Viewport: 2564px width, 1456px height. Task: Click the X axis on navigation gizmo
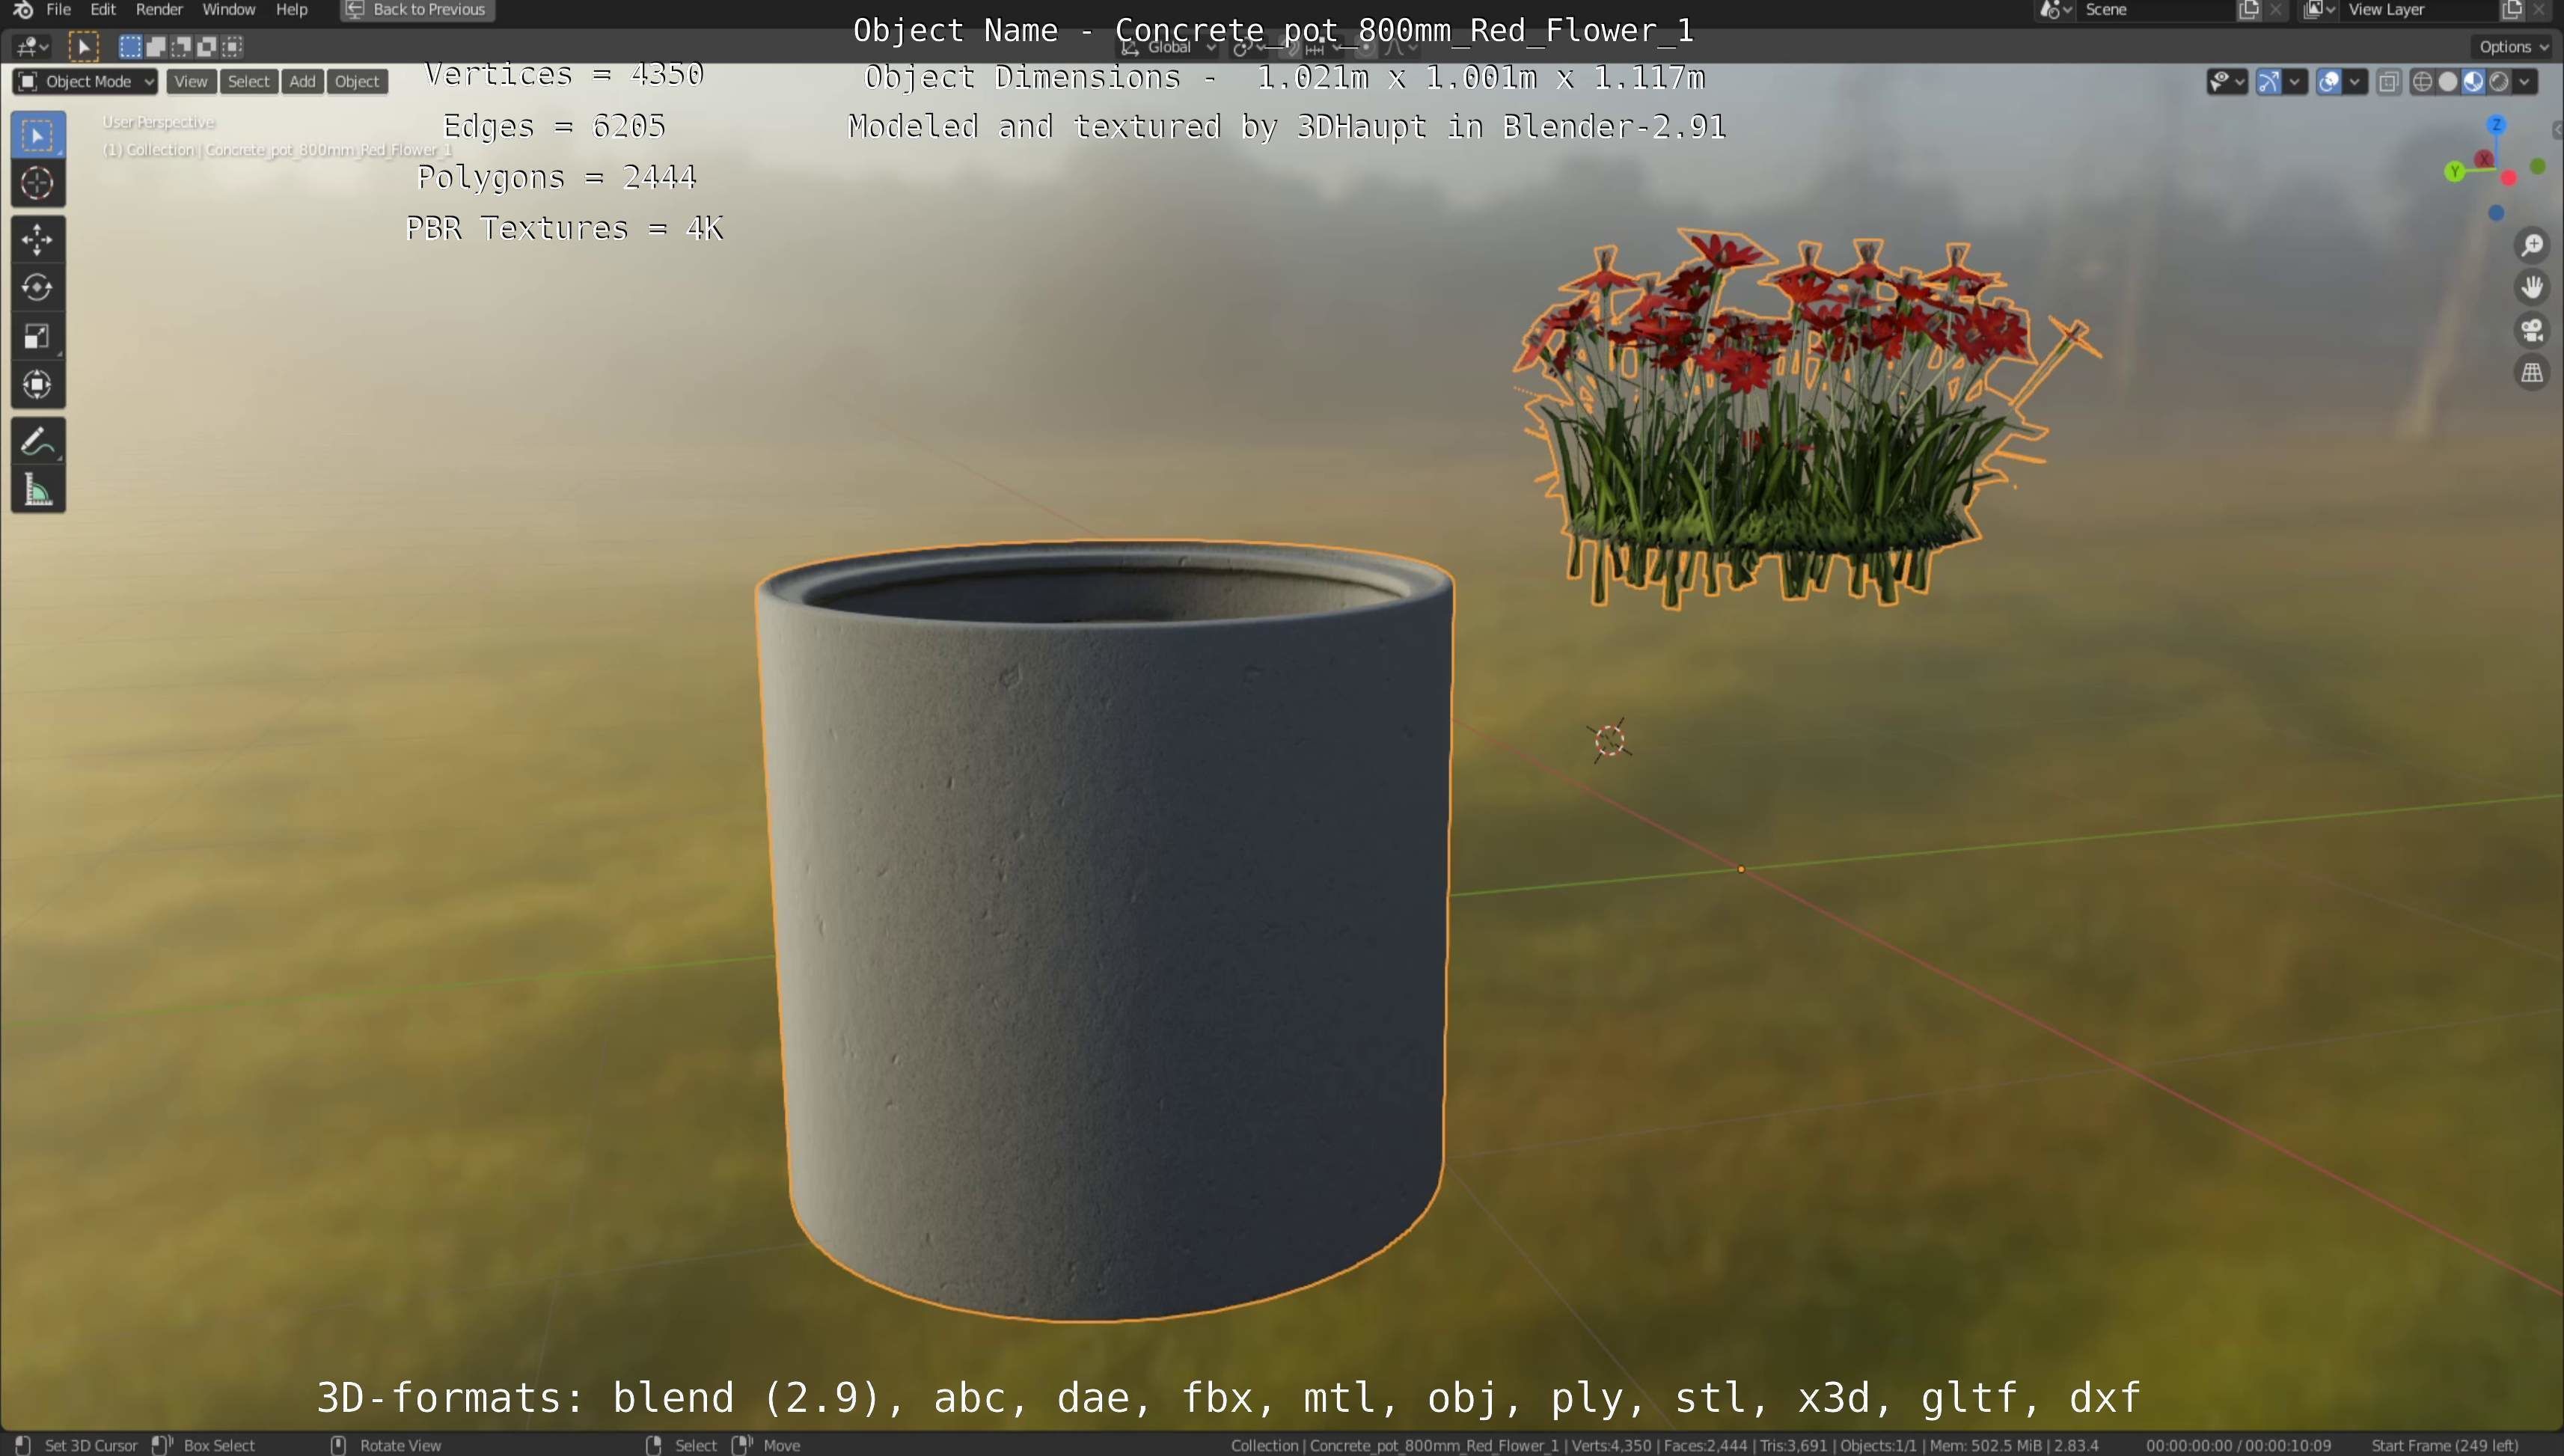2484,159
